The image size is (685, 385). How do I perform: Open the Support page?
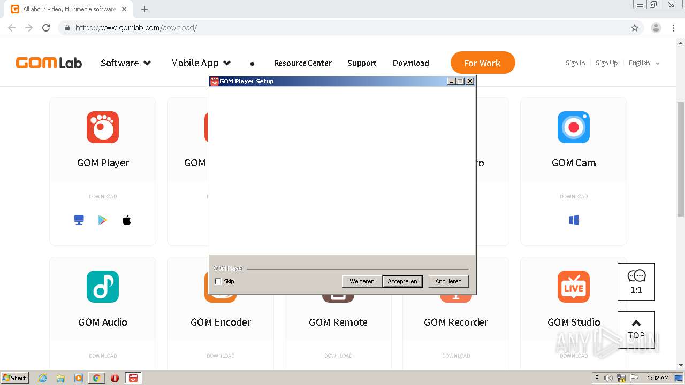pyautogui.click(x=362, y=63)
